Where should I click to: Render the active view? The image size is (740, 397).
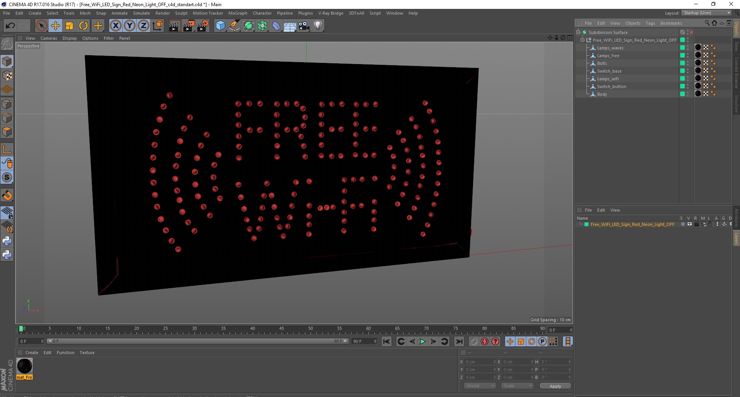tap(174, 26)
